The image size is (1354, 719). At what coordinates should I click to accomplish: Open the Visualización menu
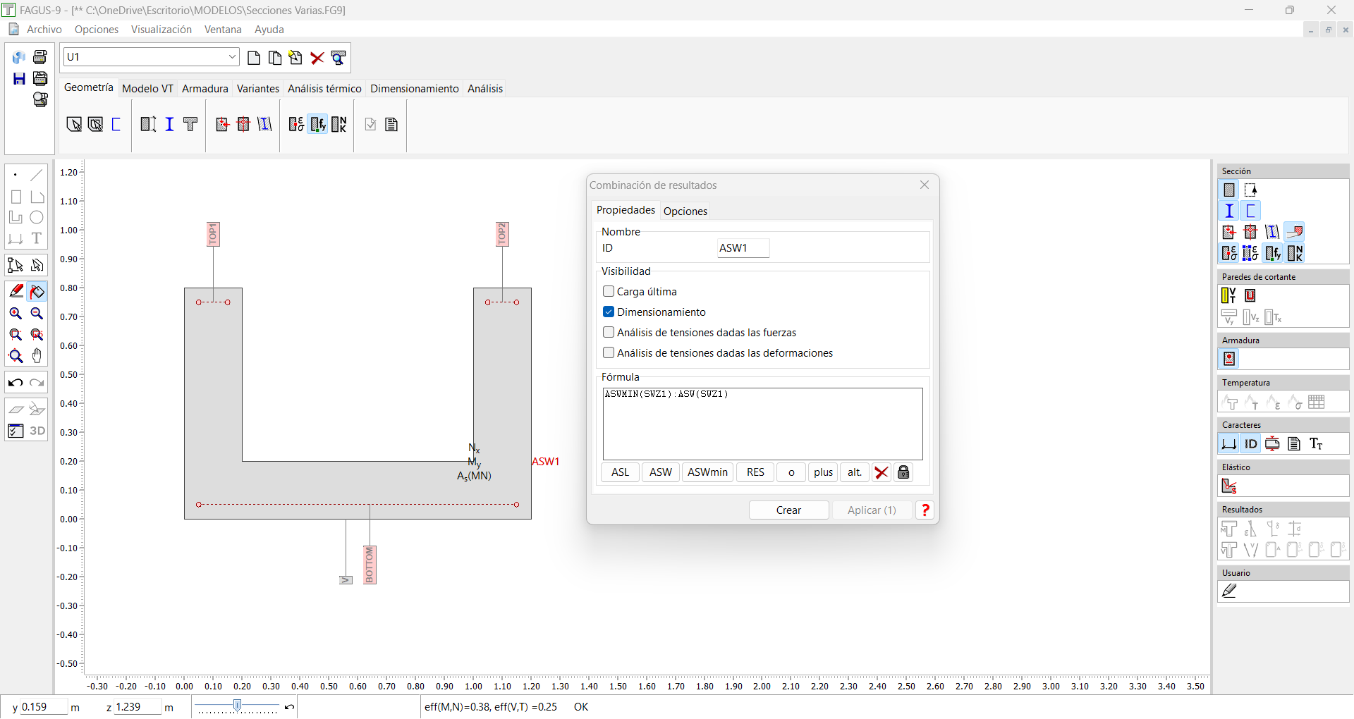click(161, 30)
